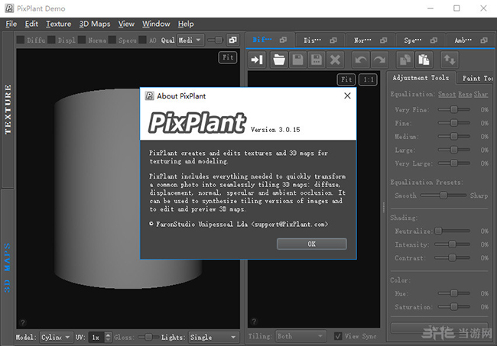497x346 pixels.
Task: Adjust the Gloss slider
Action: coord(148,337)
